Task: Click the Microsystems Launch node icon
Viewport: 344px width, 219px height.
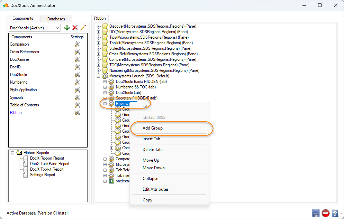Action: [105, 76]
